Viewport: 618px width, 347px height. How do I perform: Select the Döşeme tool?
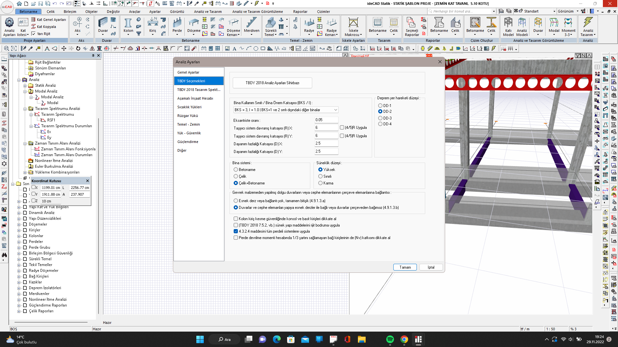point(194,26)
